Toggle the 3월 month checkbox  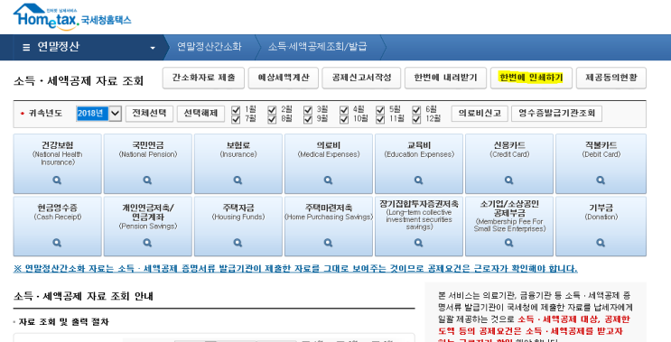coord(308,110)
